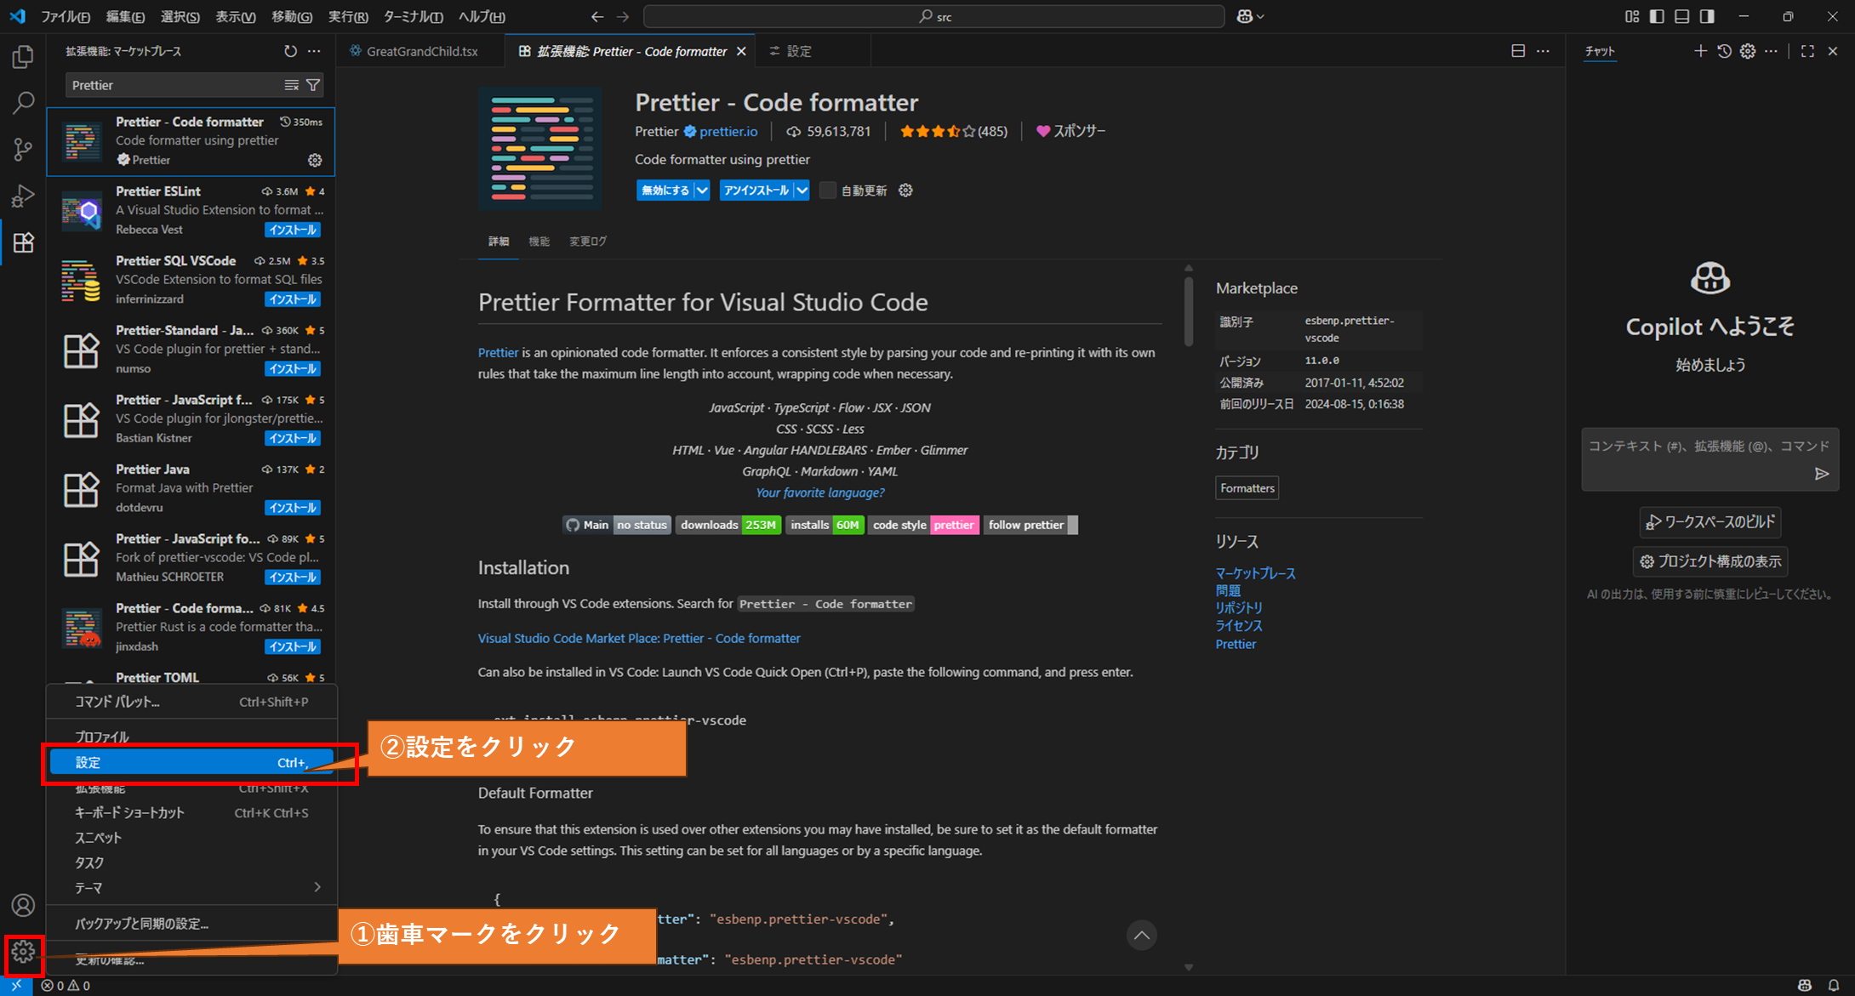Go forward with the navigation arrow
The height and width of the screenshot is (996, 1855).
coord(623,16)
